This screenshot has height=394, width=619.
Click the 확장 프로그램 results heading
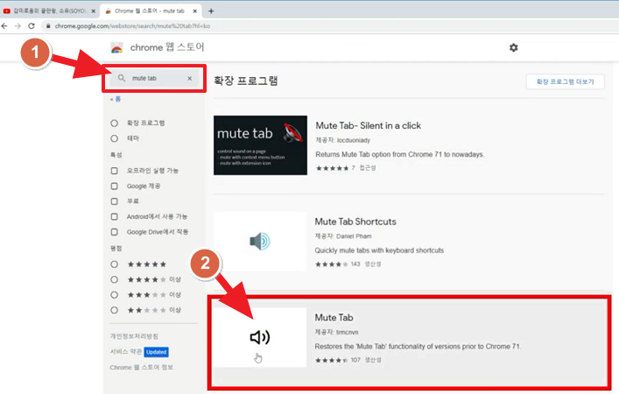coord(245,81)
